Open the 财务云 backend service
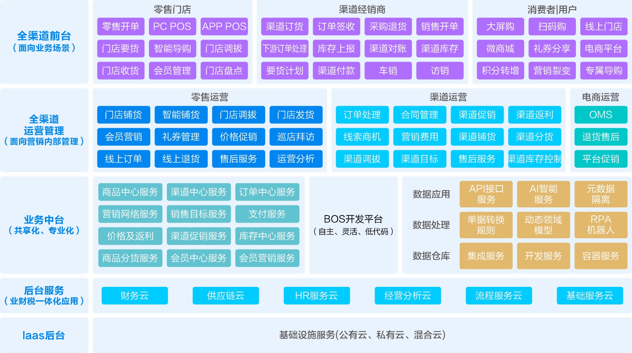 coord(134,295)
